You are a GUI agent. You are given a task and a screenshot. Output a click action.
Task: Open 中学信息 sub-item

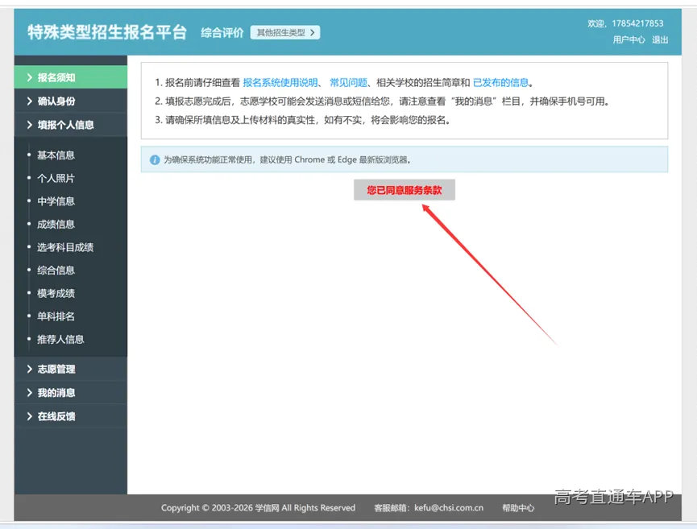point(56,201)
